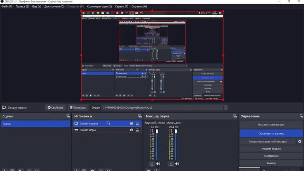Click the Микр./доп. label
Screen dimensions: 304x171
pos(173,123)
